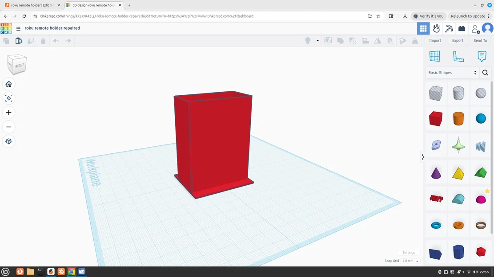The height and width of the screenshot is (277, 494).
Task: Pick the striped Sphere hole shape
Action: (481, 93)
